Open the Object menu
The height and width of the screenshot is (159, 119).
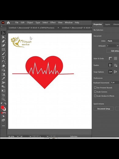[x=30, y=23]
